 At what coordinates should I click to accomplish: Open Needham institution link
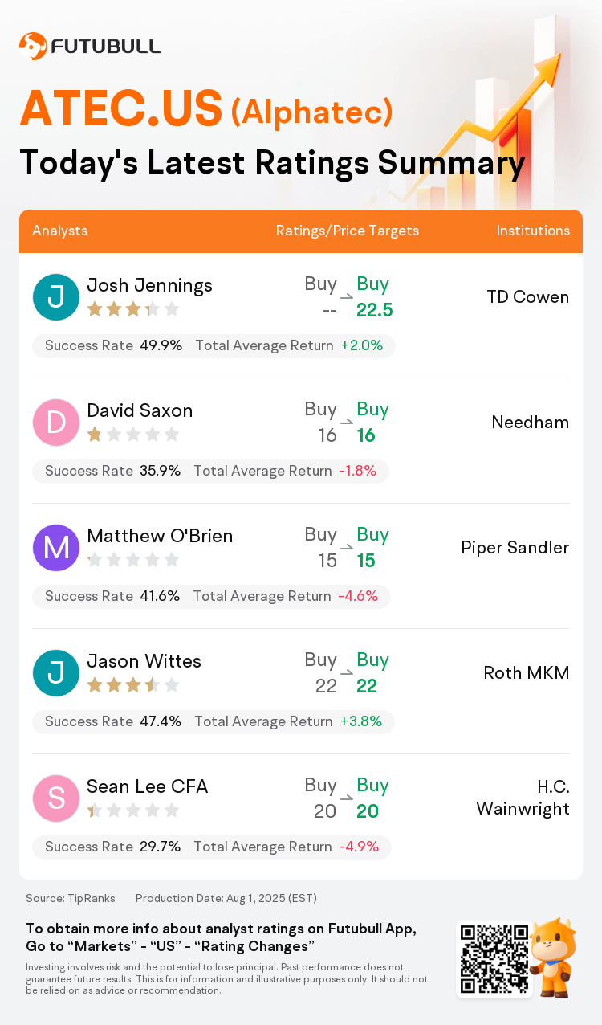click(x=531, y=423)
